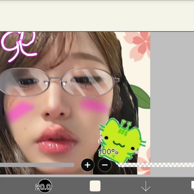Click the left pink blush stroke
The width and height of the screenshot is (194, 194).
point(20,112)
